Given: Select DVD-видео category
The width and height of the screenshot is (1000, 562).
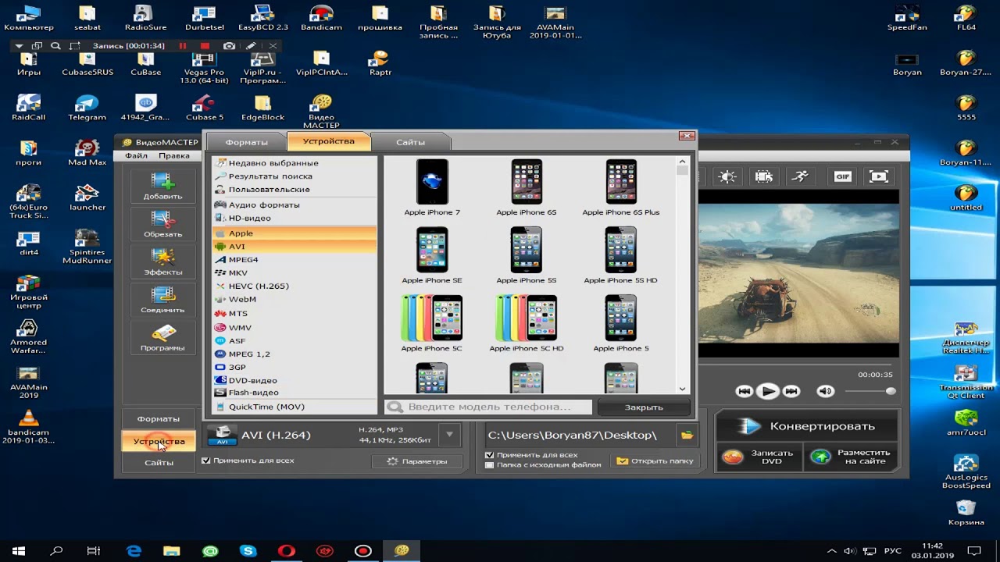Looking at the screenshot, I should coord(294,380).
